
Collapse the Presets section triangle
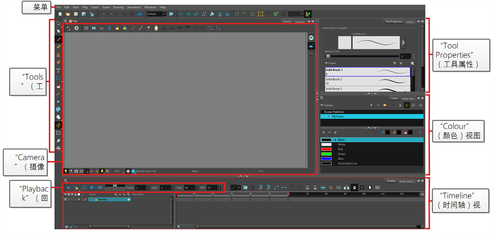pos(326,63)
